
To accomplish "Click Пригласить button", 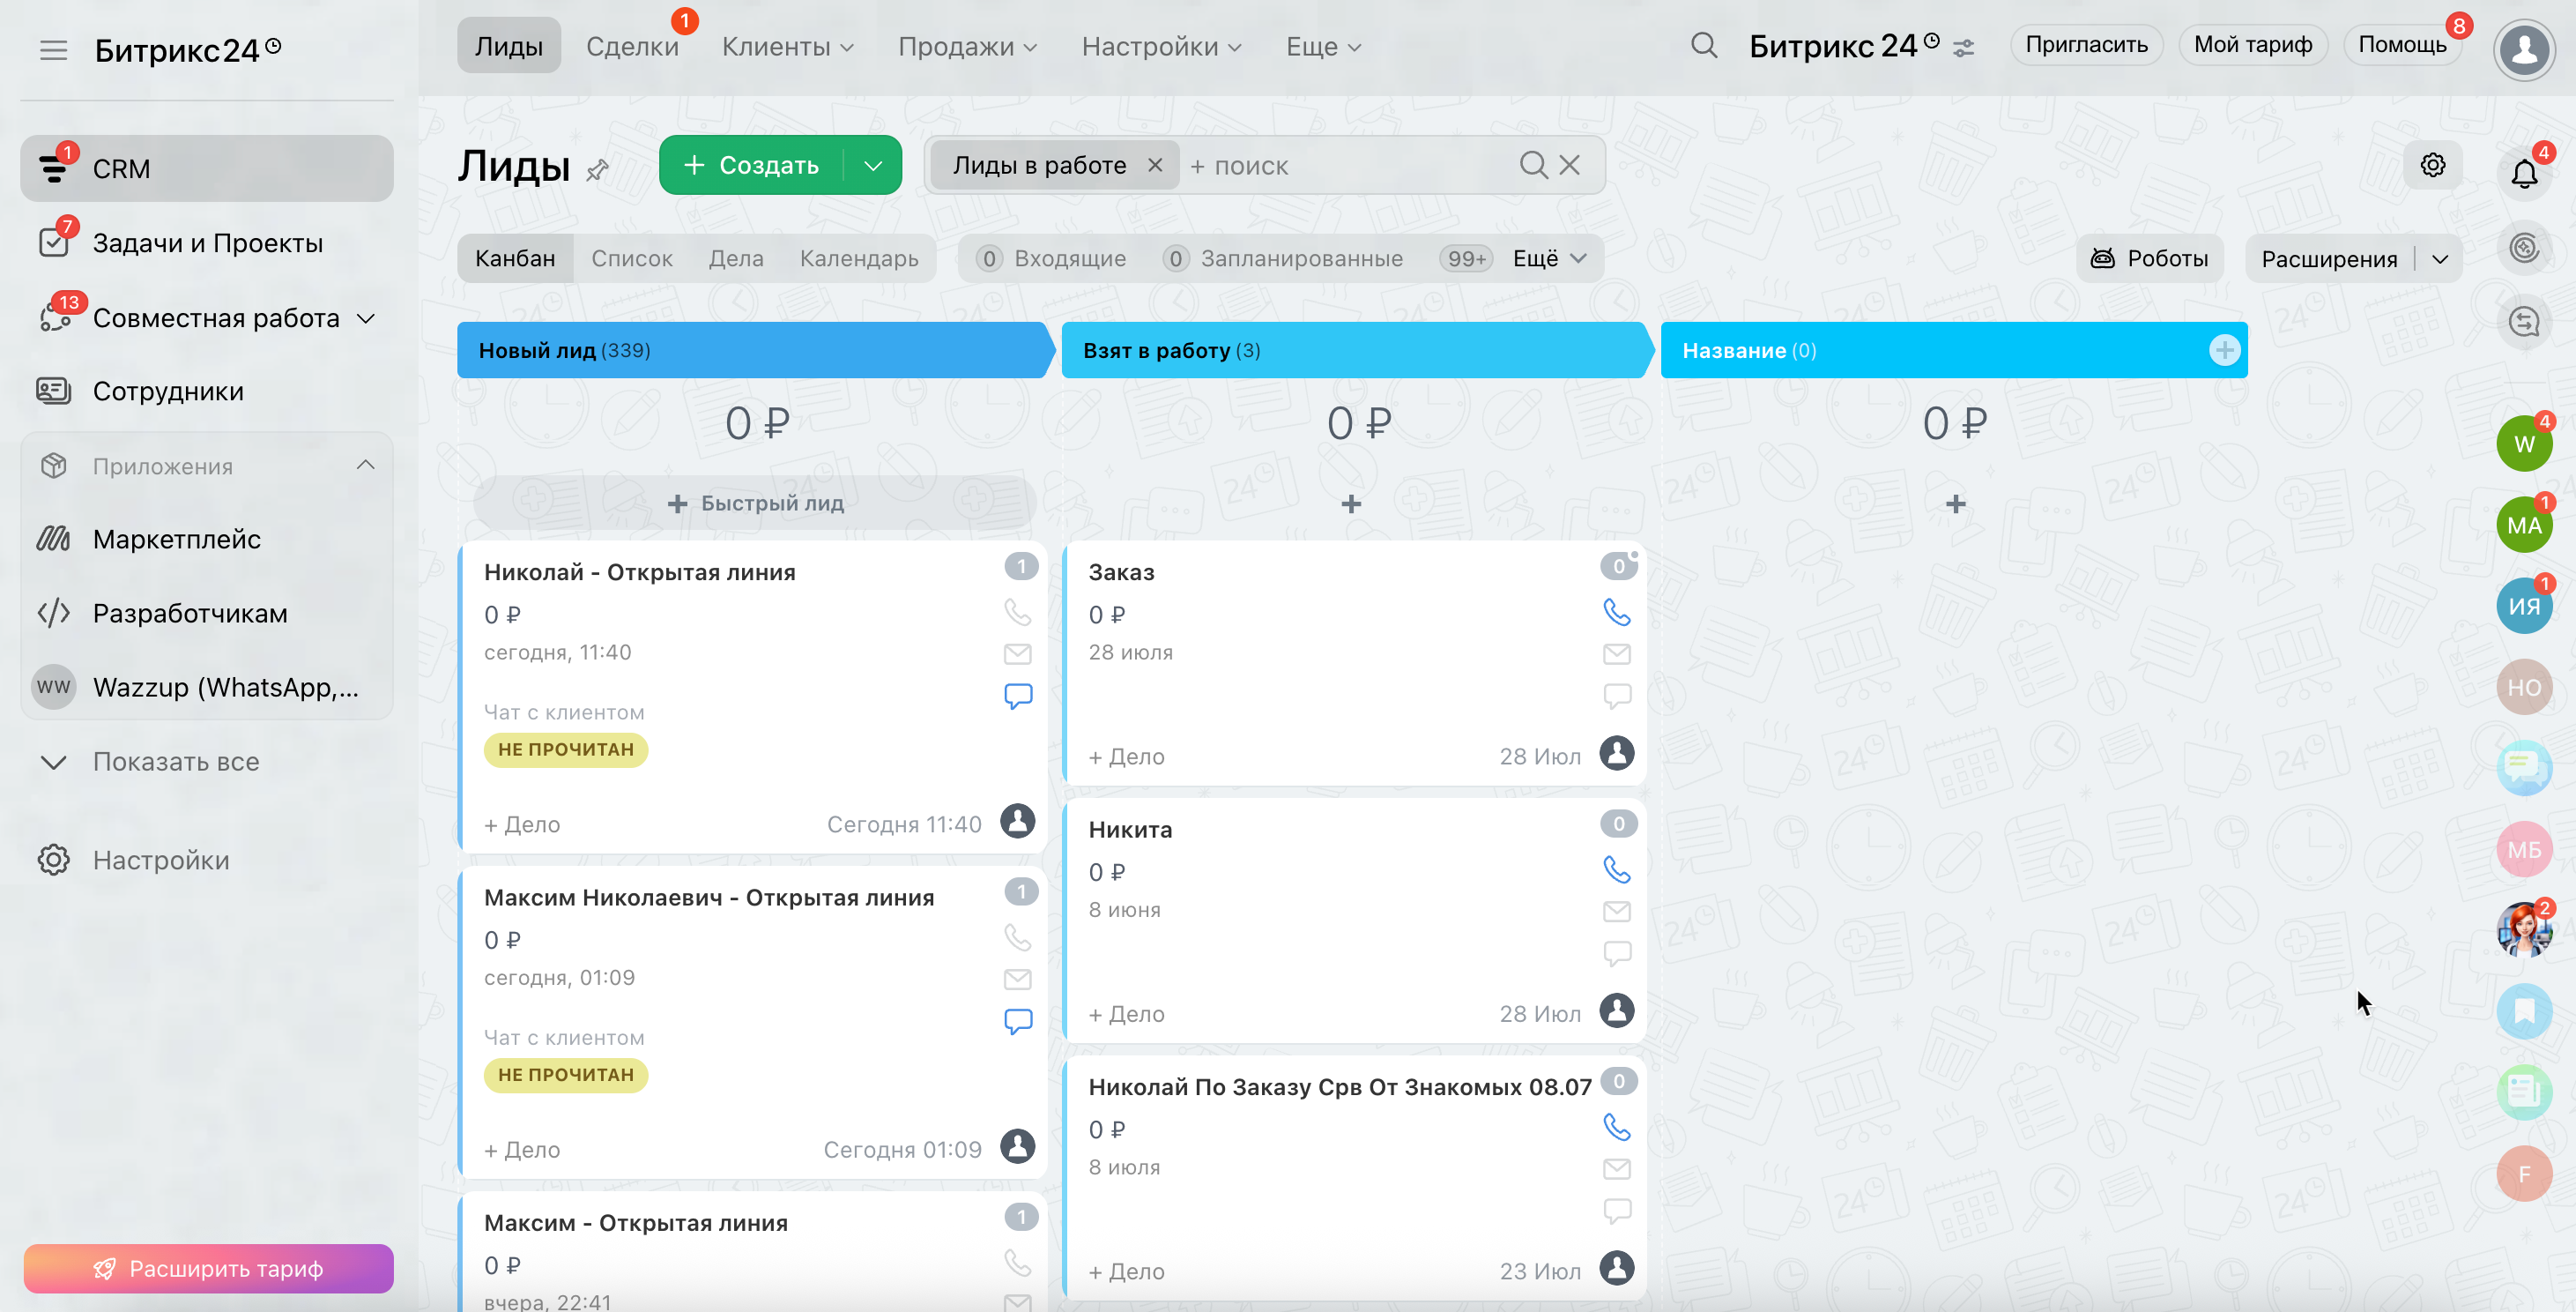I will click(x=2086, y=45).
